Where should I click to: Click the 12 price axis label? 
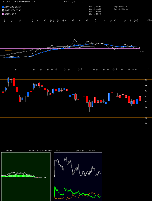tap(146, 118)
